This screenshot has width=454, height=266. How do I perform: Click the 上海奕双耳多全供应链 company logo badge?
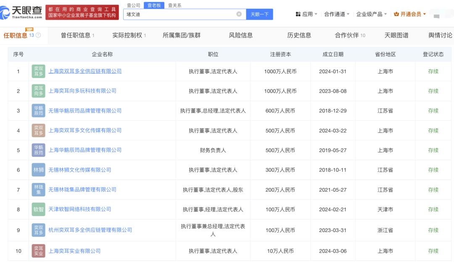coord(38,71)
